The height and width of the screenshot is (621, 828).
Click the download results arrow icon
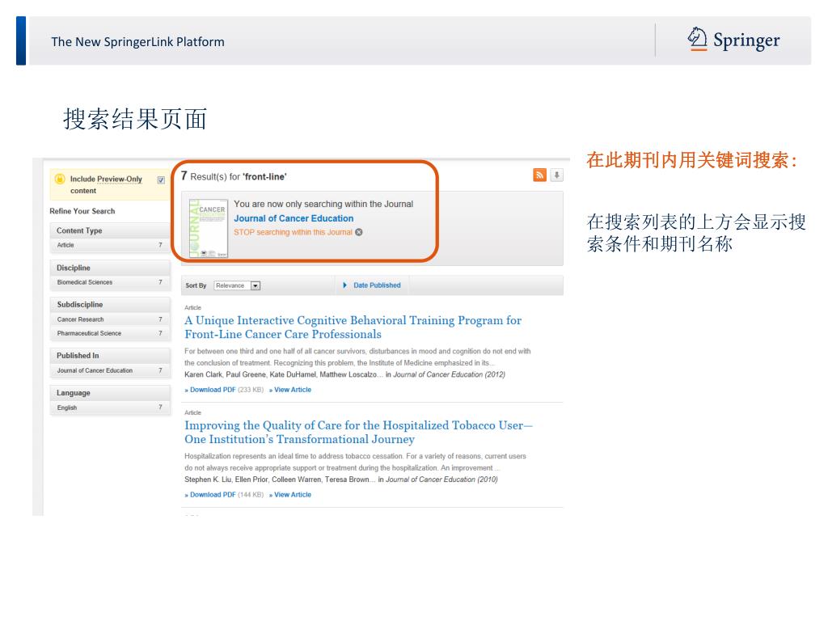tap(556, 175)
